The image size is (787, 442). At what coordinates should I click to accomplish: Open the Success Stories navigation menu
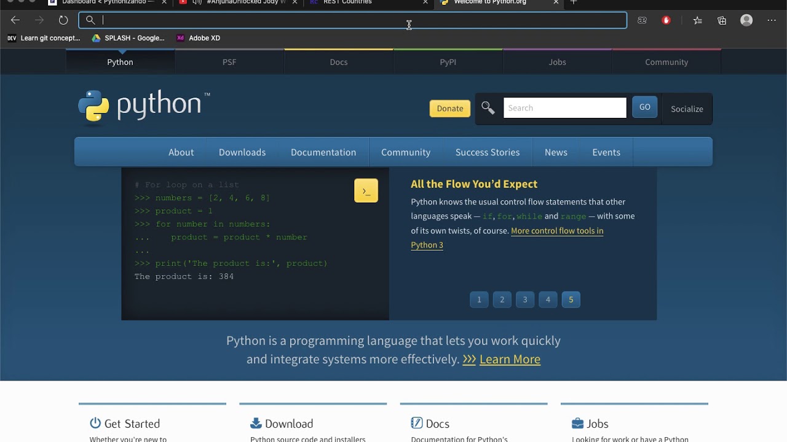[x=488, y=152]
